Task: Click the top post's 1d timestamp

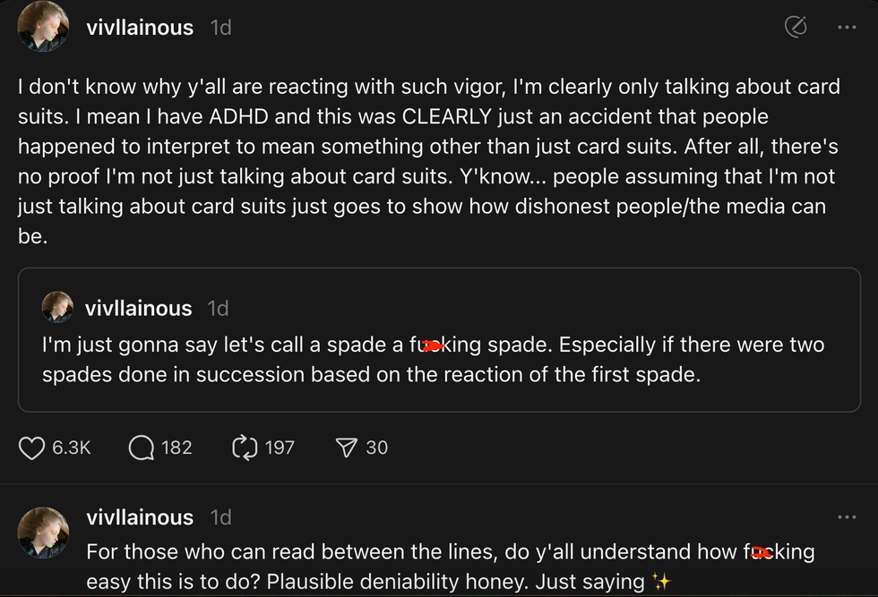Action: point(220,28)
